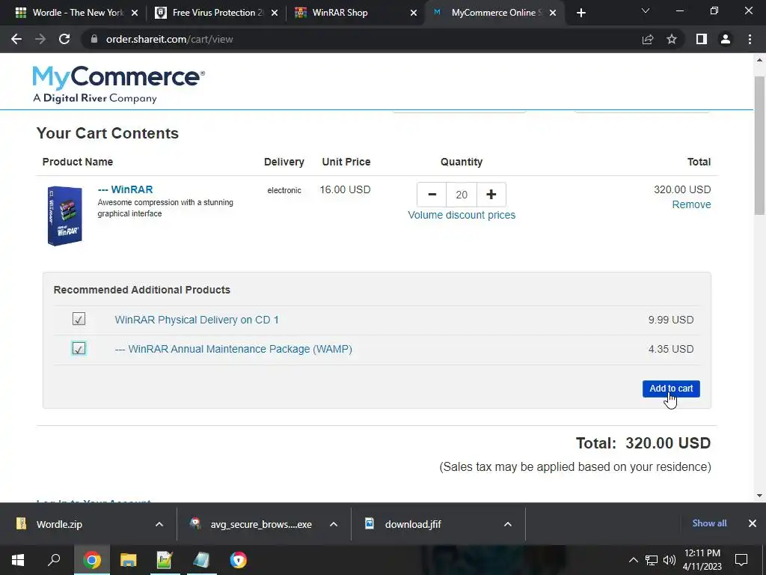Screen dimensions: 766x575
Task: Click the padlock site info icon
Action: click(x=94, y=39)
